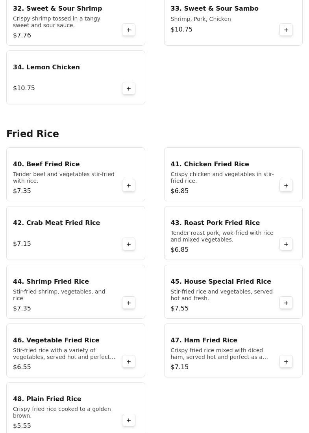Add House Special Fried Rice

[x=286, y=303]
